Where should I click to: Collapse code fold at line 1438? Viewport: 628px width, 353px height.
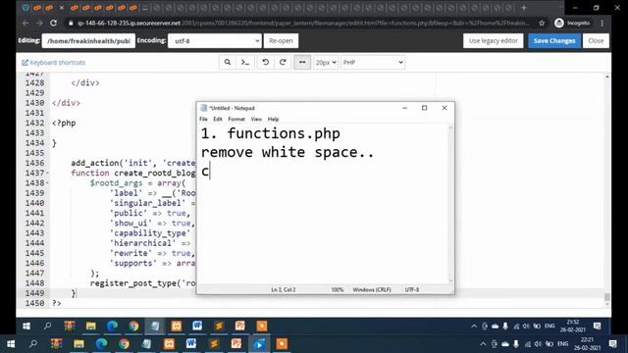click(x=47, y=183)
